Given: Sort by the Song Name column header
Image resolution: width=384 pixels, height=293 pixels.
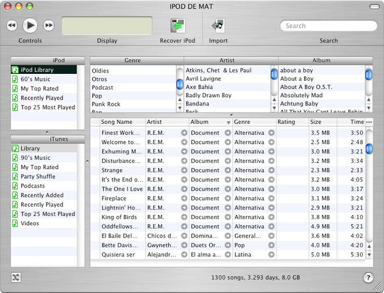Looking at the screenshot, I should point(123,122).
